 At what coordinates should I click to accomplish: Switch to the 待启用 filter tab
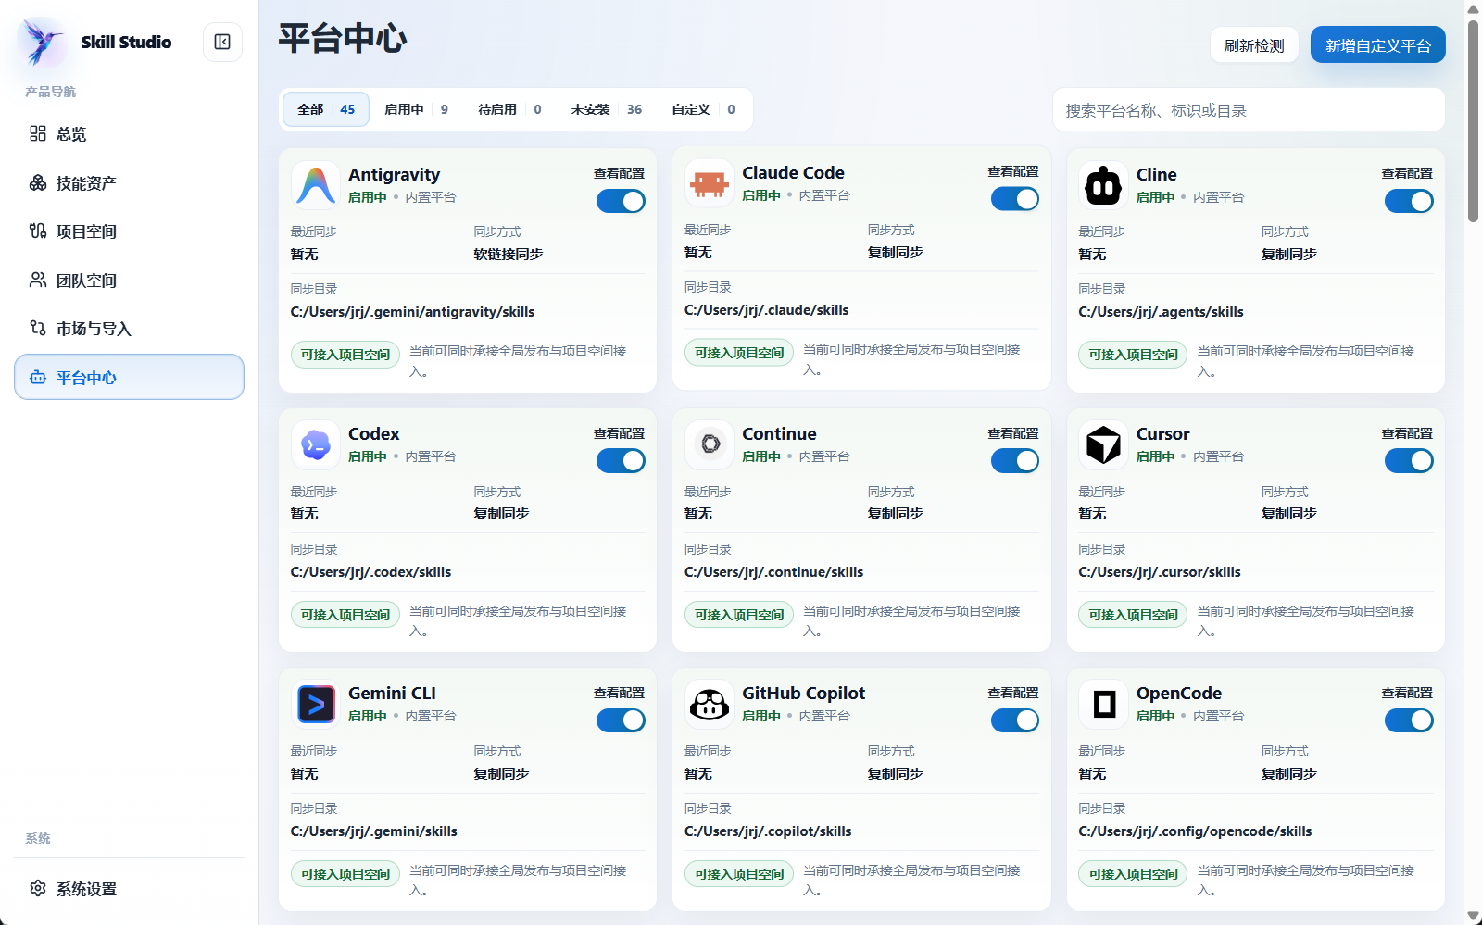(x=509, y=109)
